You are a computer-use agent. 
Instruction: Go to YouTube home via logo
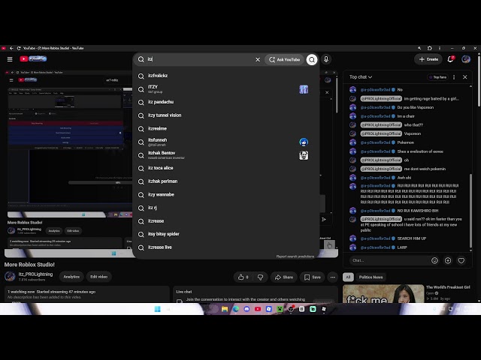pyautogui.click(x=33, y=58)
